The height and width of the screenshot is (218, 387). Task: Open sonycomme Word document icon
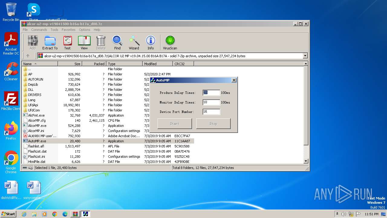pos(33,190)
